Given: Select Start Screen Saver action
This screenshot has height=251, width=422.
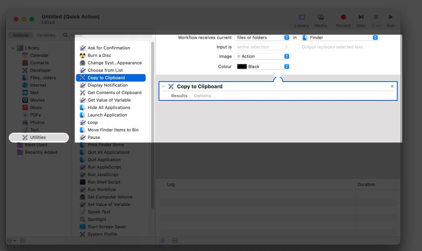Looking at the screenshot, I should tap(106, 227).
